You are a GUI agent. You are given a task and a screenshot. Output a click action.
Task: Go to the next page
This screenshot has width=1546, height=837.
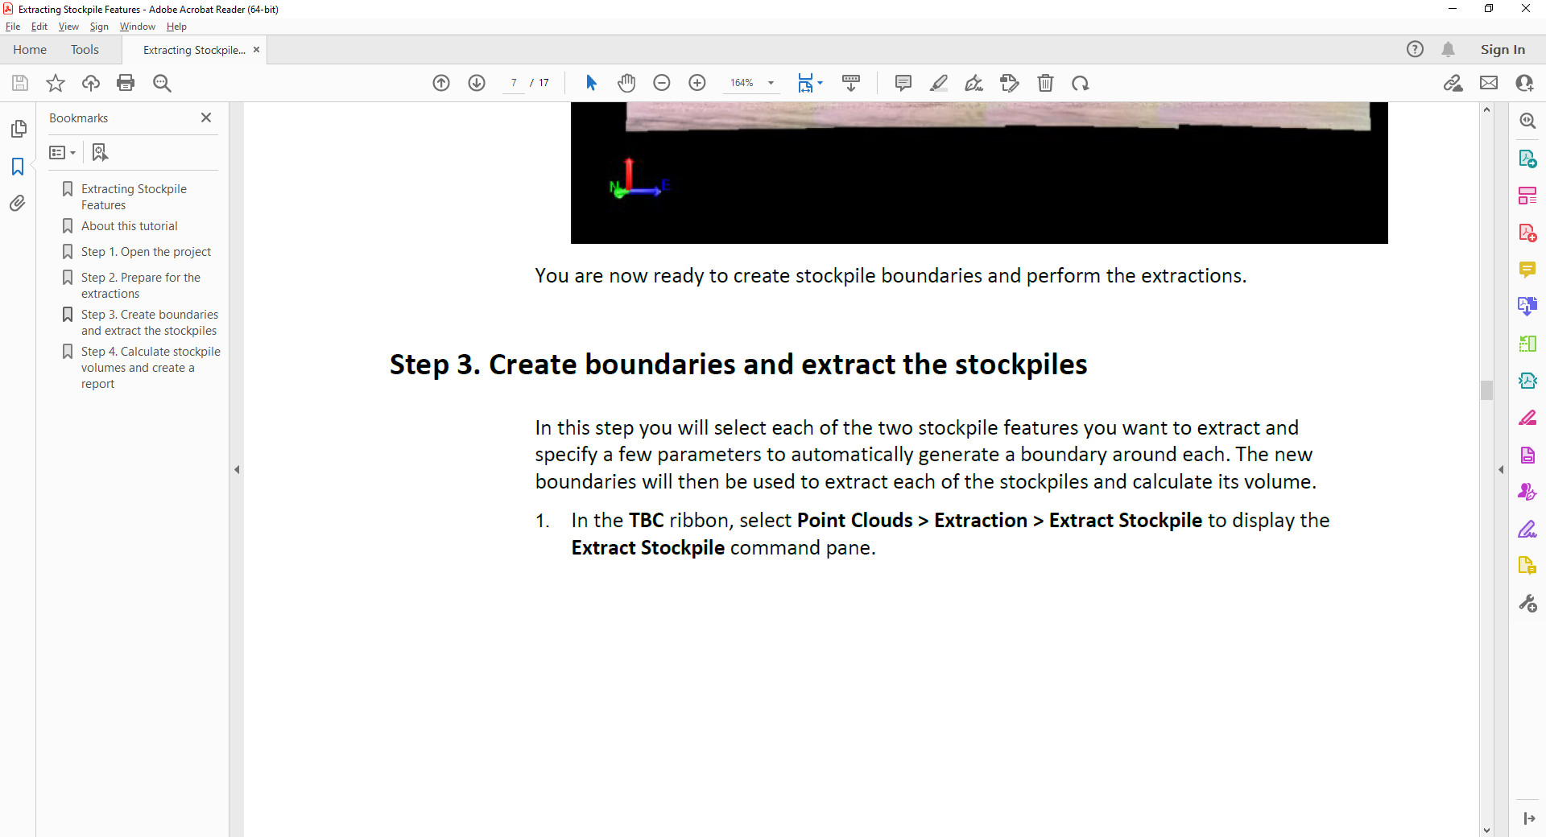[477, 83]
